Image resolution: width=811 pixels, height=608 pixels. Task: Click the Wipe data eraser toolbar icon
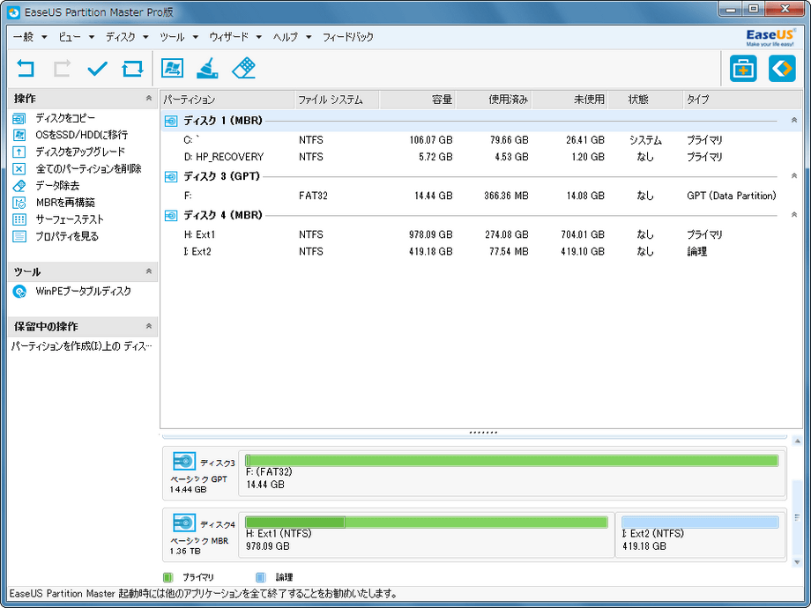(243, 68)
